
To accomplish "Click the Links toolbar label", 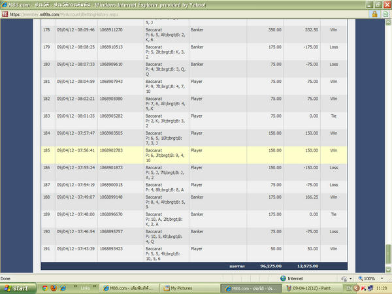I will [x=85, y=288].
